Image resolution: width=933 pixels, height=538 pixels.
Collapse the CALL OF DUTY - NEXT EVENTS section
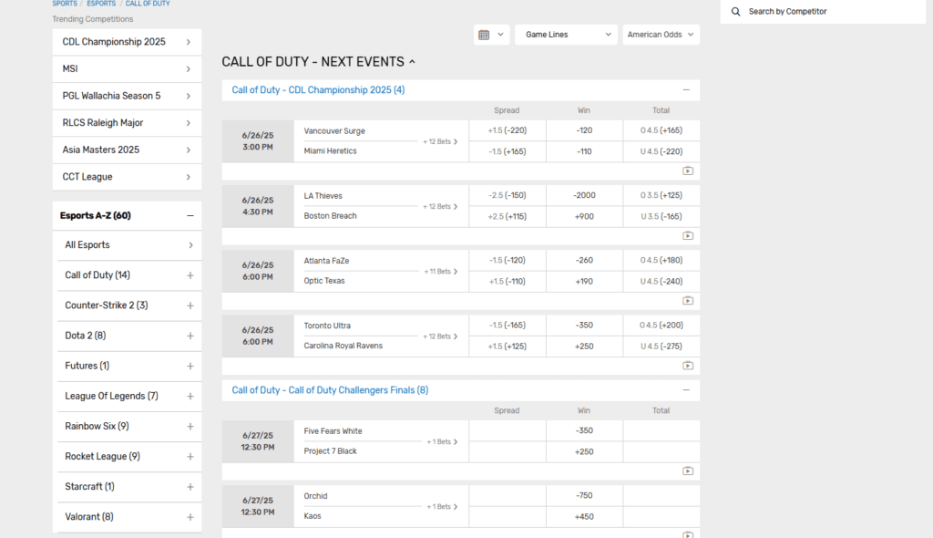click(415, 61)
